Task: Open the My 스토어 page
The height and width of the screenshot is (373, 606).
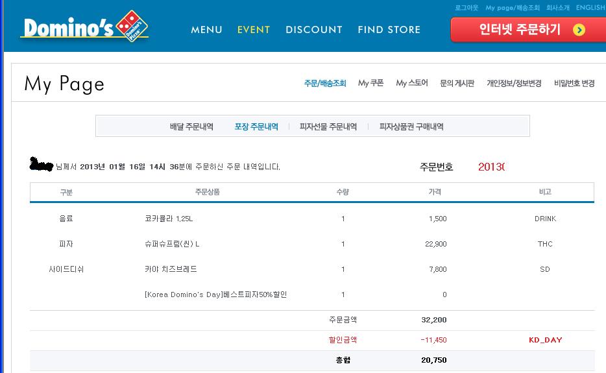Action: tap(412, 84)
